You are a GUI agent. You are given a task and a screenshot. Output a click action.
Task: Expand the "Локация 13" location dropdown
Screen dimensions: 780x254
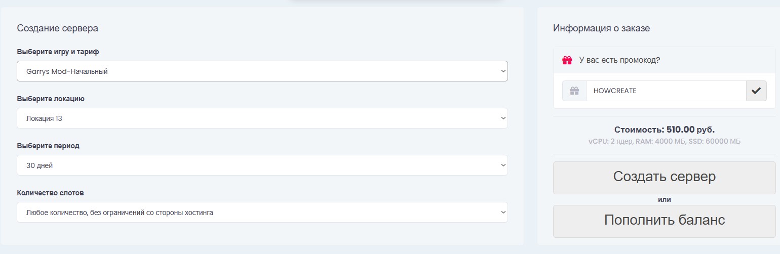262,118
